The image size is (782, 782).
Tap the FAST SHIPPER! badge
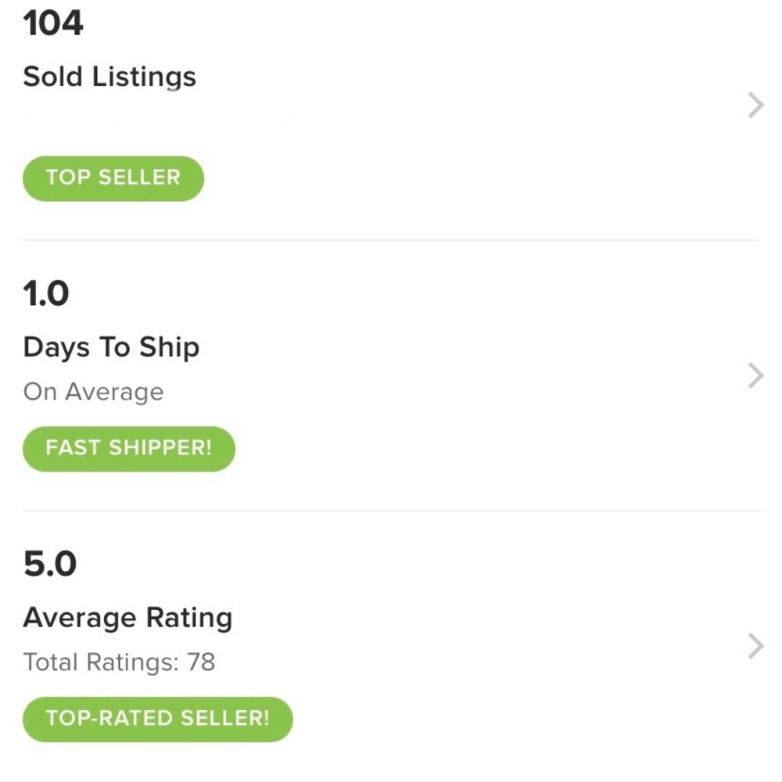click(129, 448)
